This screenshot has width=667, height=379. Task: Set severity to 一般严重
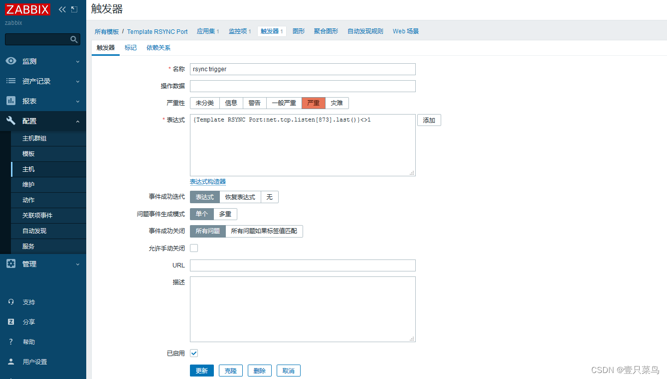pos(284,103)
